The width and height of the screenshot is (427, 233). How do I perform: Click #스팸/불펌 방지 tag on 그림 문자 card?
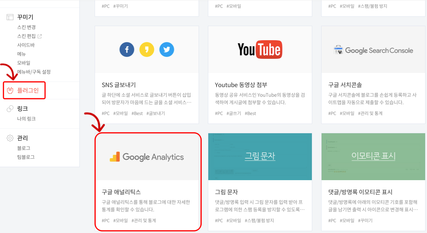coord(259,220)
